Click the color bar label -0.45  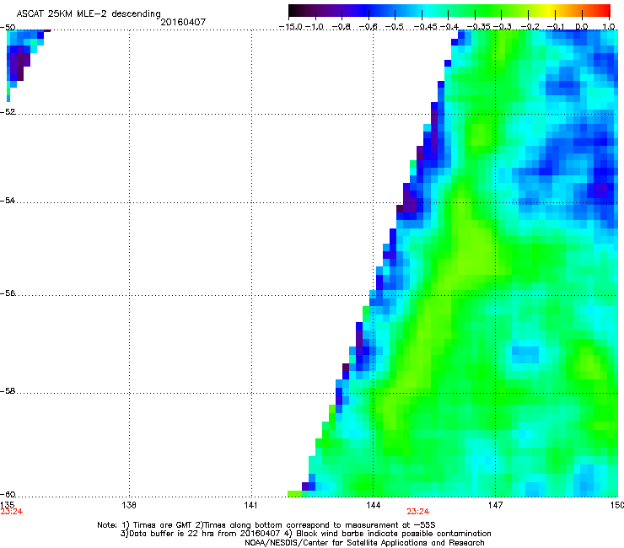click(426, 27)
